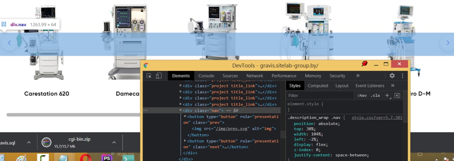Show more Styles pane tabs with chevrons

click(x=393, y=85)
